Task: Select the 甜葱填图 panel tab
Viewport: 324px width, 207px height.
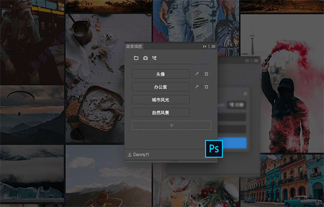Action: coord(134,46)
